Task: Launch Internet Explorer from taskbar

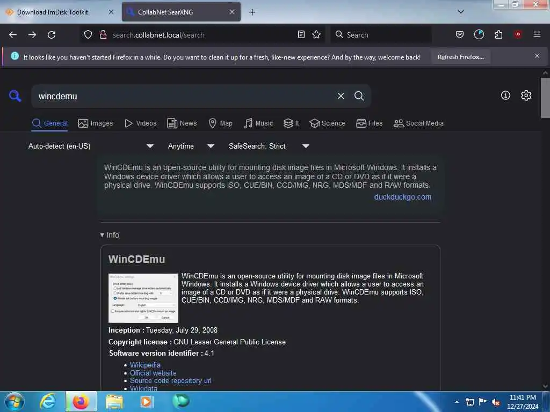Action: point(48,401)
